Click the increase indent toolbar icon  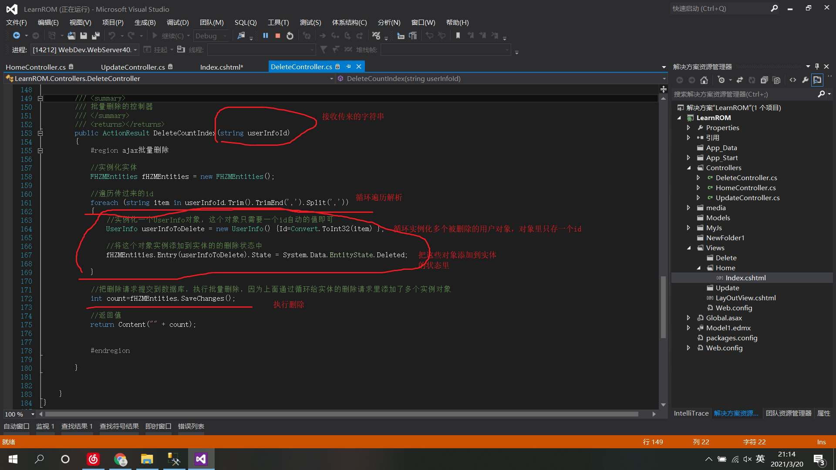coord(413,36)
